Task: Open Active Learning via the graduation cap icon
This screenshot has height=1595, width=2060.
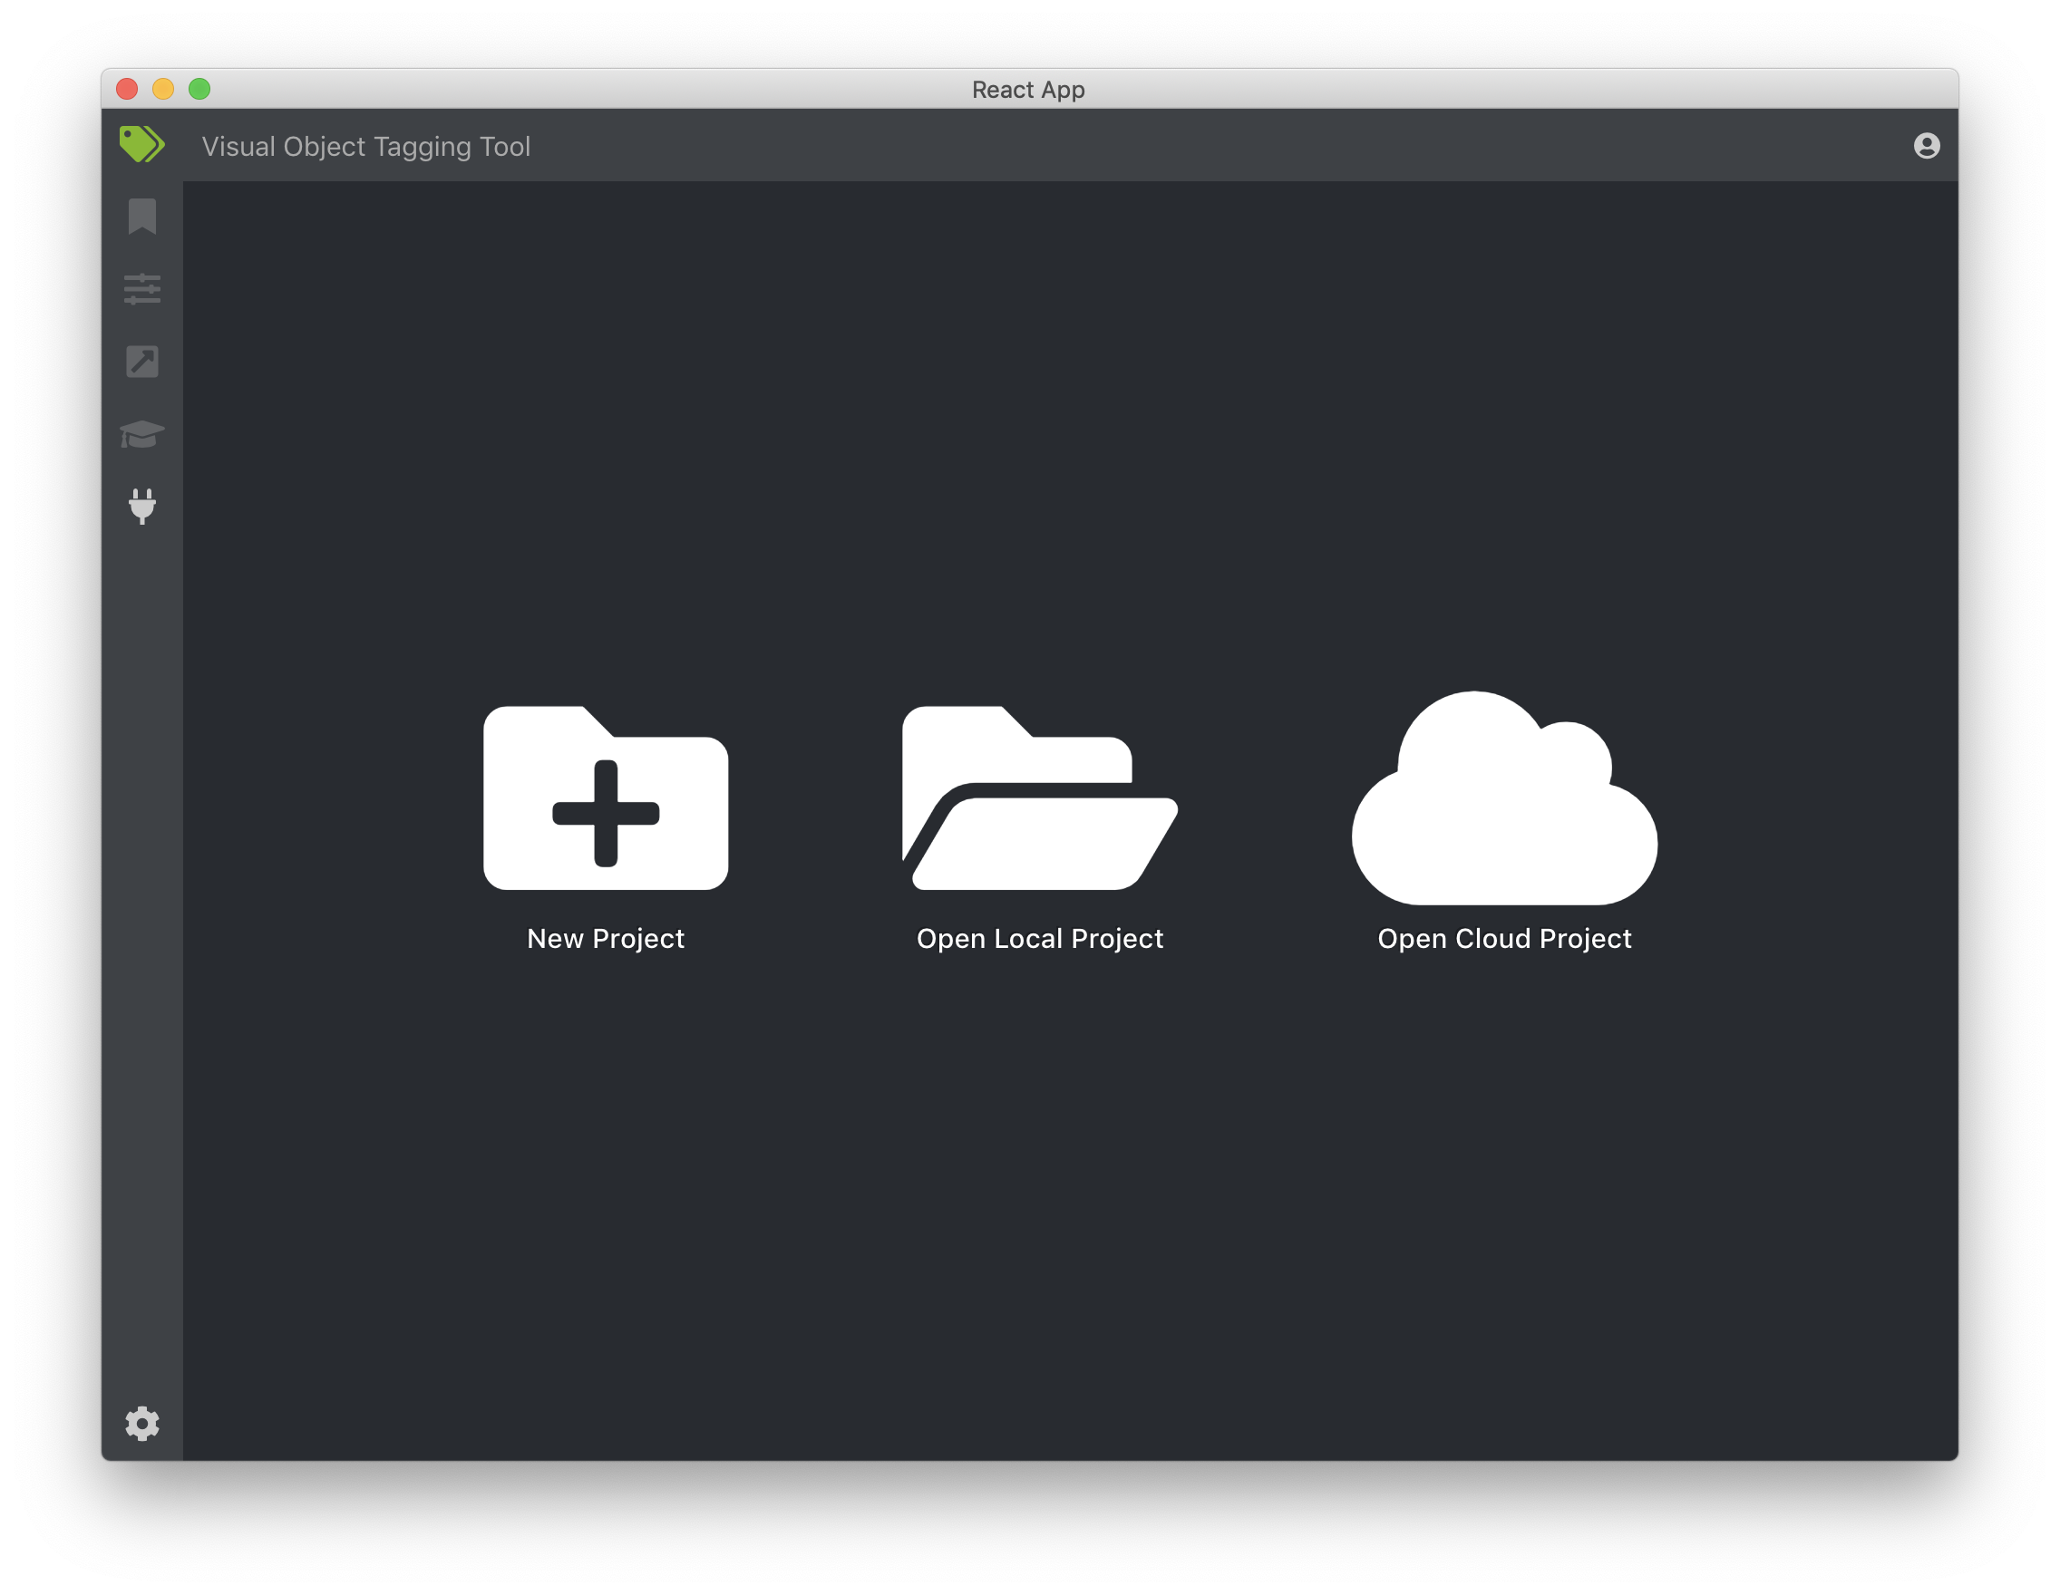Action: tap(141, 435)
